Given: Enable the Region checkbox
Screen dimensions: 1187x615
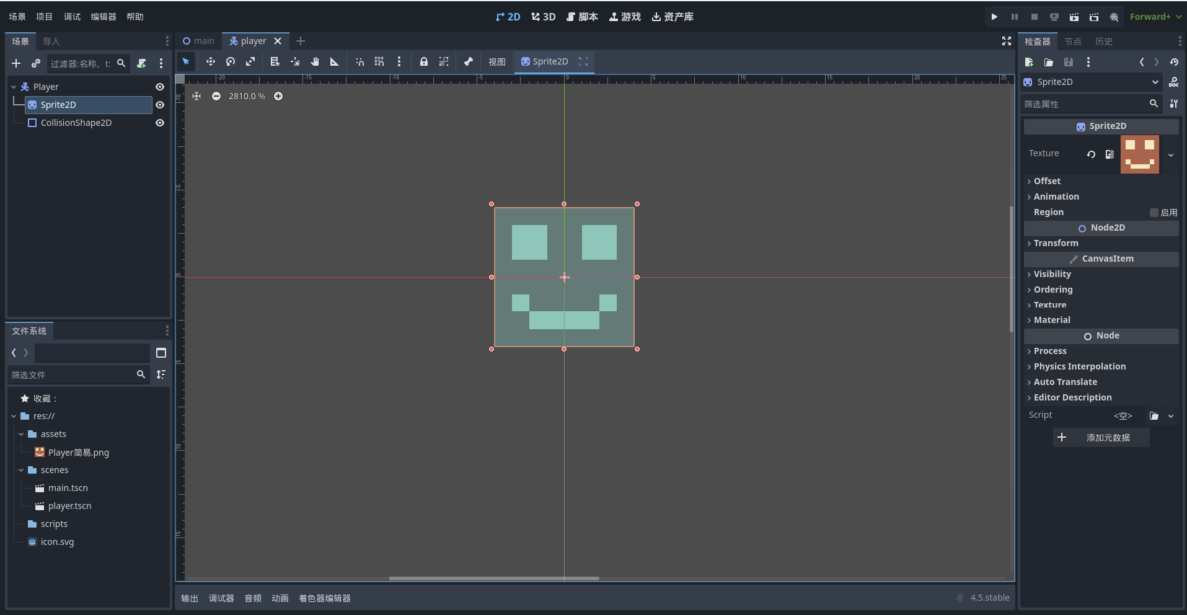Looking at the screenshot, I should (1154, 213).
